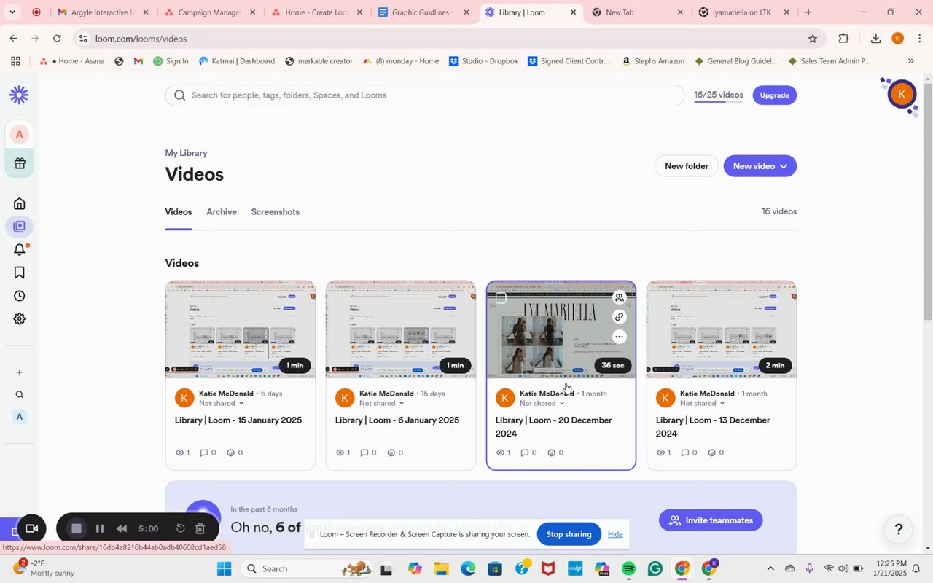Reload the page
Screen dimensions: 933x583
point(57,39)
